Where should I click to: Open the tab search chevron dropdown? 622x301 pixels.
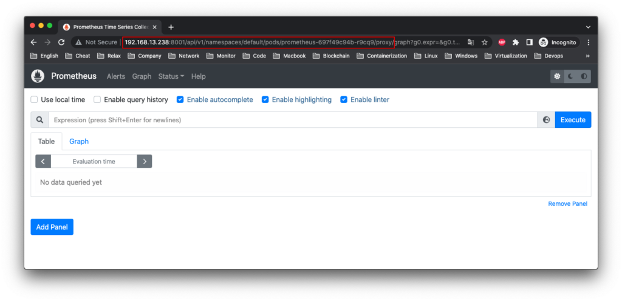coord(588,27)
